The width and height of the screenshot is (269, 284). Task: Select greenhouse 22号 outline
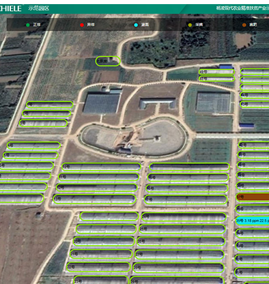pos(98,267)
